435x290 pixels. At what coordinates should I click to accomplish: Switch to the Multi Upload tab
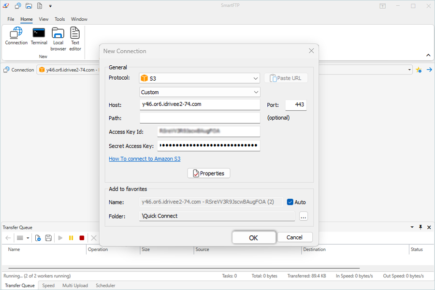[x=75, y=286]
